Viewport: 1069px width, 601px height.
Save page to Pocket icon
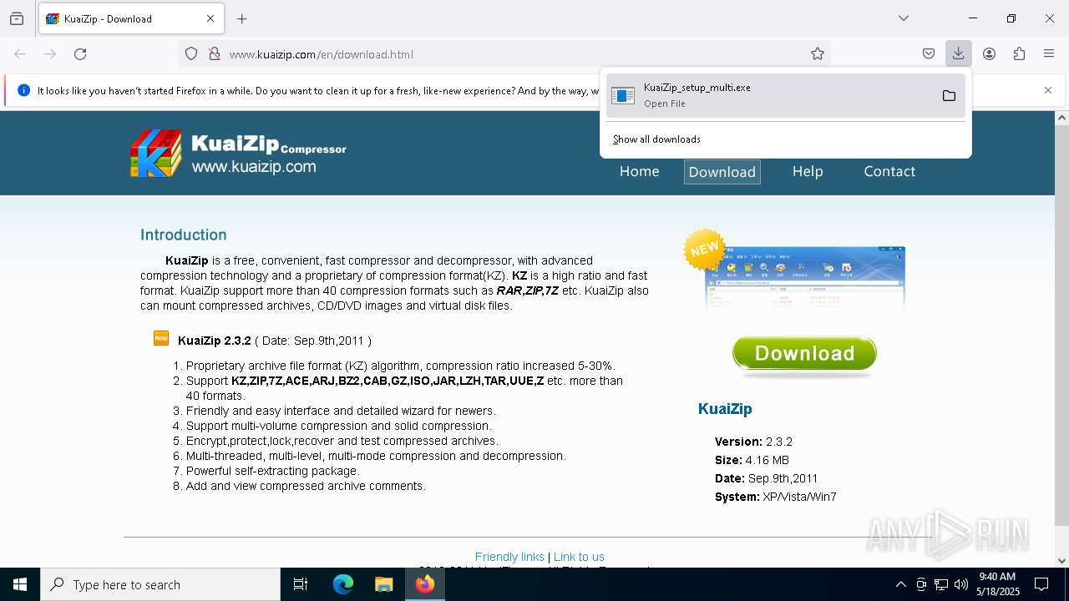(x=929, y=54)
